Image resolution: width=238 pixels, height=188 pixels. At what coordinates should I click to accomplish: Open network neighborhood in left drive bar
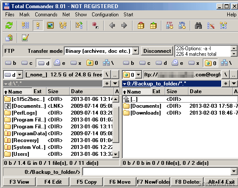[108, 63]
